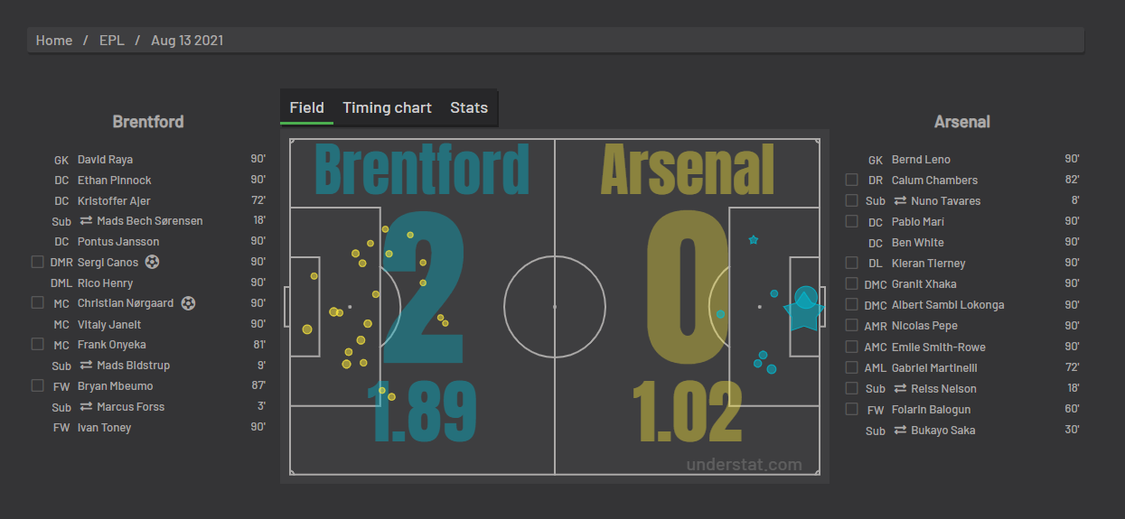Toggle the Bryan Mbeumo checkbox

[x=37, y=385]
